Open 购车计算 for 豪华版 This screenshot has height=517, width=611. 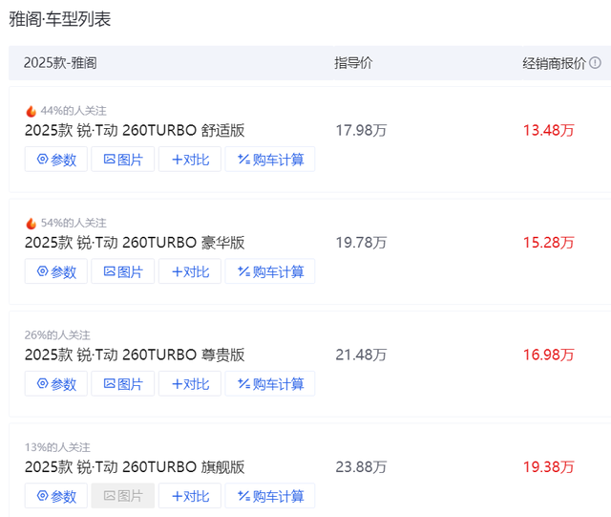(270, 271)
